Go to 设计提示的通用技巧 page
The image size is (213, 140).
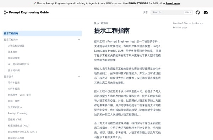tap(18, 64)
